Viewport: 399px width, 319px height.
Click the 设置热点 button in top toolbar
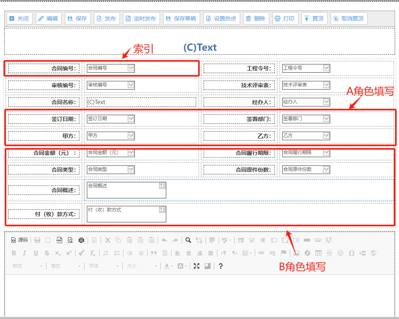[x=221, y=18]
